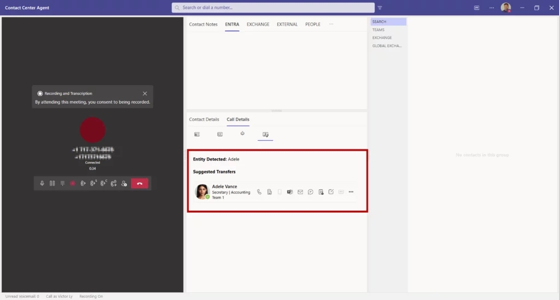
Task: Select TEAMS in the contact group list
Action: click(378, 30)
